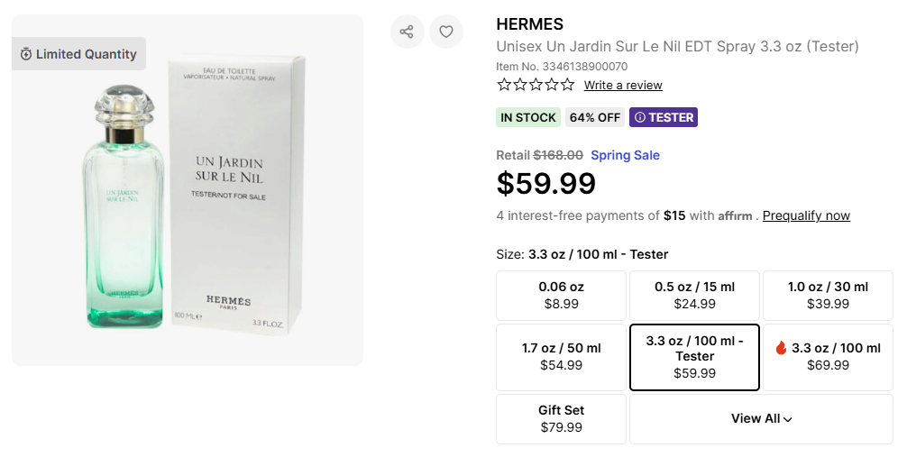The width and height of the screenshot is (907, 457).
Task: Click the info icon on TESTER badge
Action: (639, 117)
